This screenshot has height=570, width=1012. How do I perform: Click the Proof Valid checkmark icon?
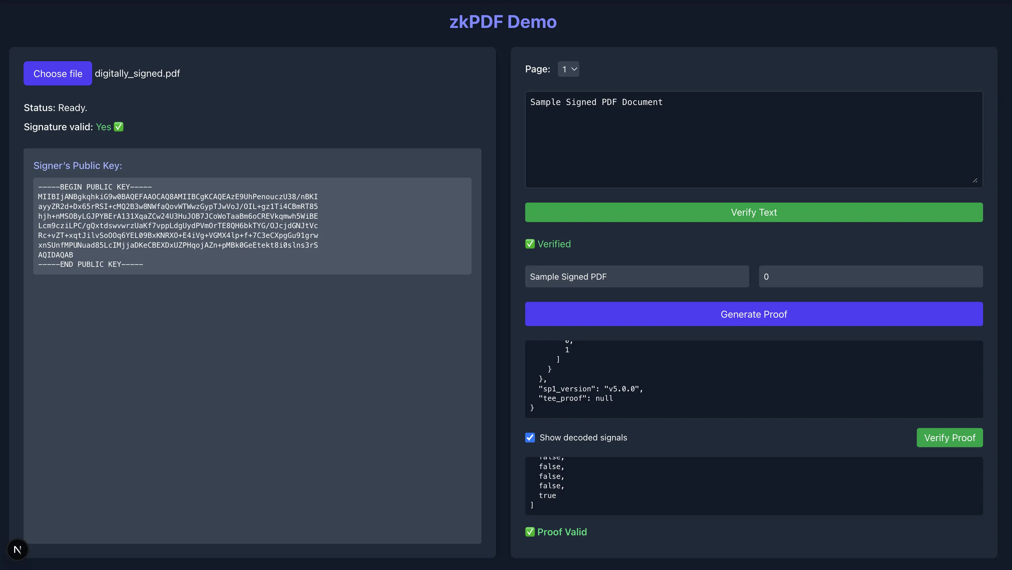(x=530, y=532)
